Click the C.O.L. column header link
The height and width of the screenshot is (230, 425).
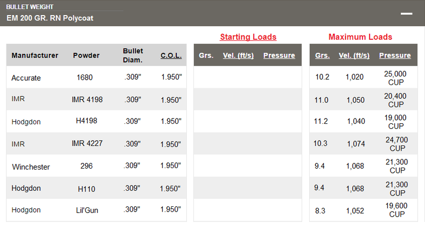(171, 56)
